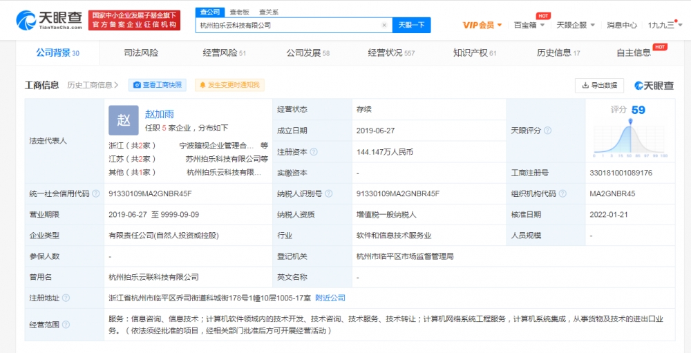Click help icon next to 统一社会信用代码
Image resolution: width=691 pixels, height=353 pixels.
click(x=96, y=194)
